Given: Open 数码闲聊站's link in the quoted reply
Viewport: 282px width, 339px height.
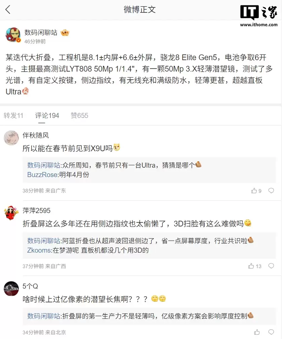Looking at the screenshot, I should point(44,165).
